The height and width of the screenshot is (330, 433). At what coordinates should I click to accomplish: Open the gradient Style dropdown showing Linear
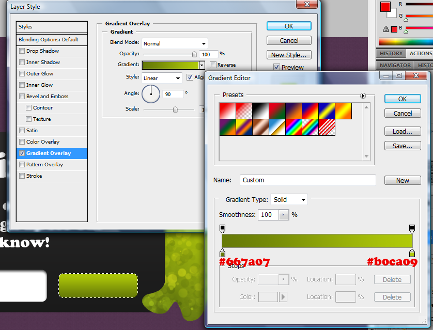click(162, 78)
